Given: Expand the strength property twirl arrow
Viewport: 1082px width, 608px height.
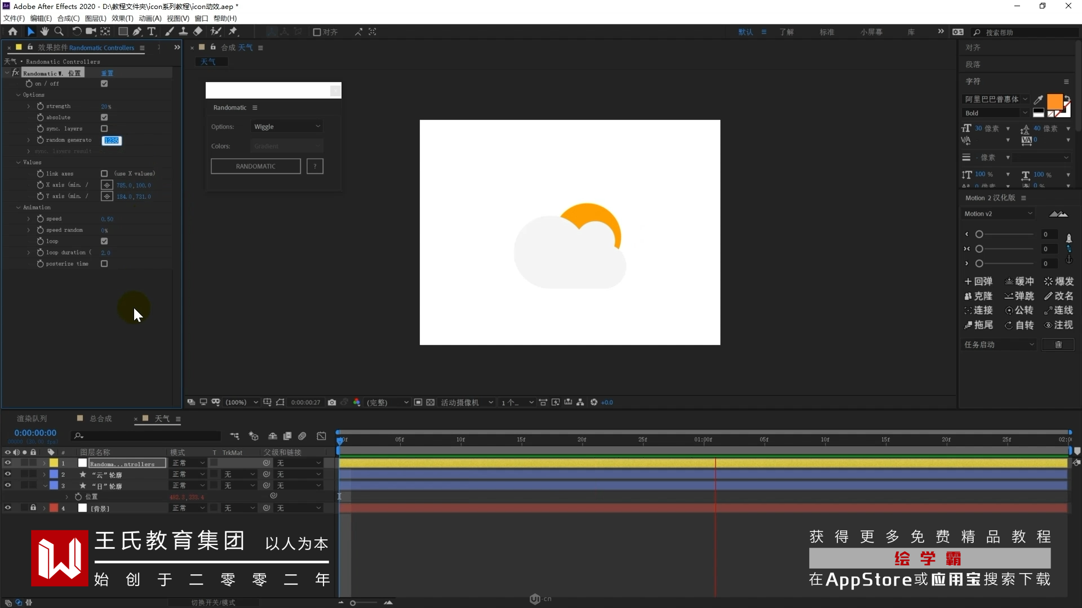Looking at the screenshot, I should click(x=29, y=106).
